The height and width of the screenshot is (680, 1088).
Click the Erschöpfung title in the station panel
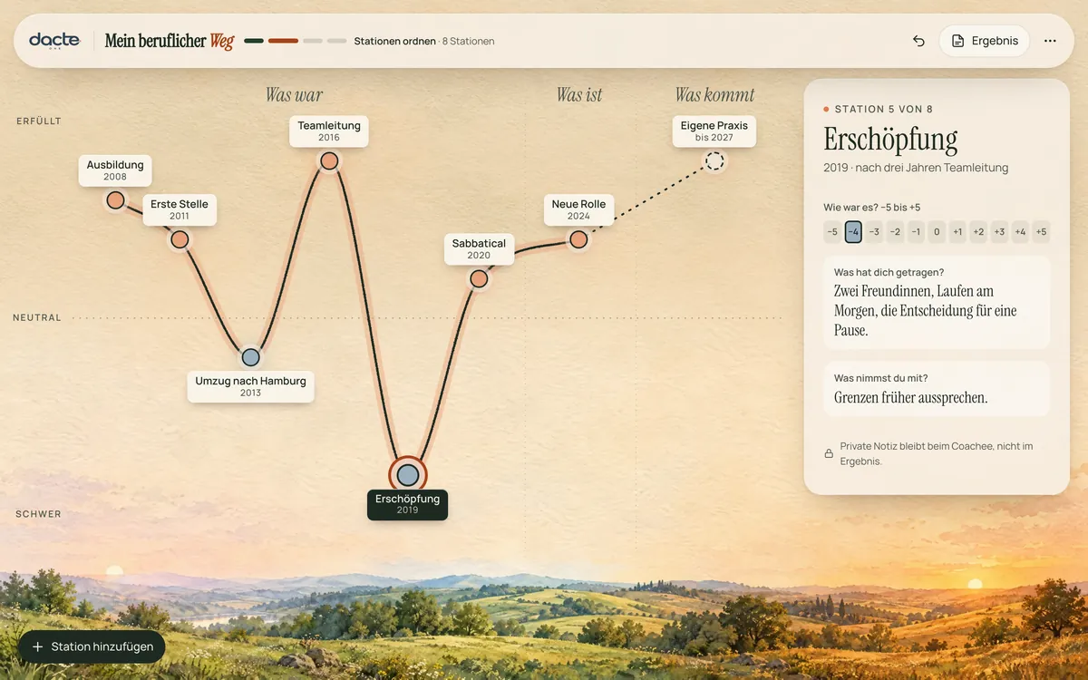point(890,140)
